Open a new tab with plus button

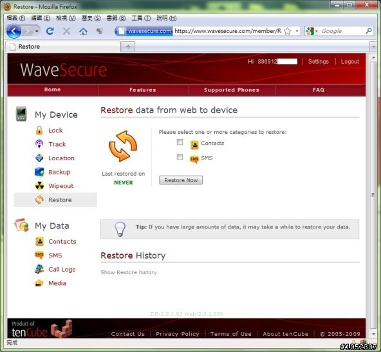pos(128,46)
